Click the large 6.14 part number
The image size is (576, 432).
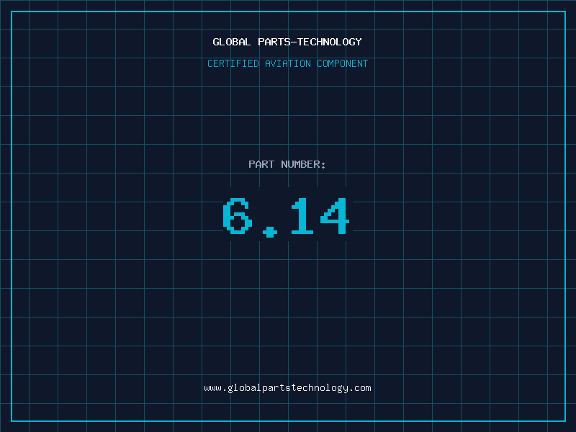(287, 216)
